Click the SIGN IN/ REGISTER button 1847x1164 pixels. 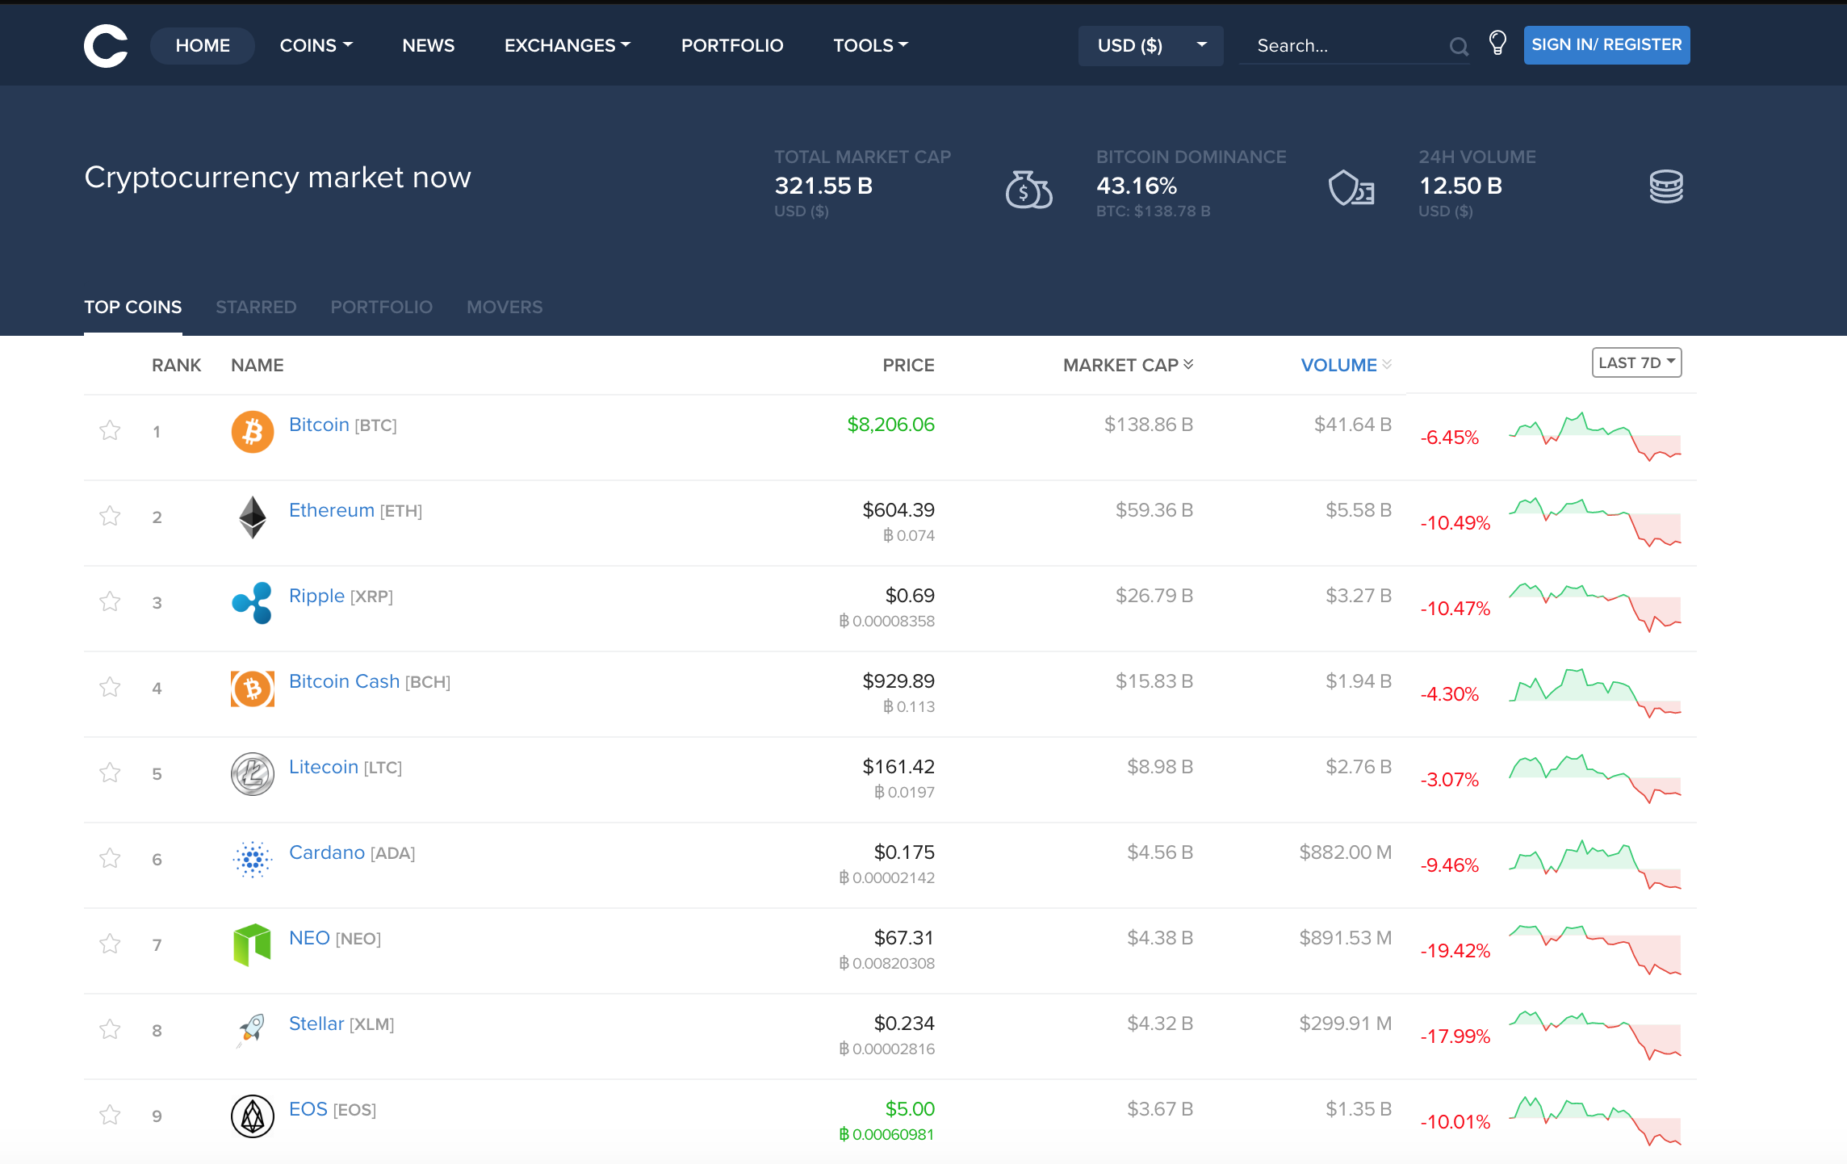1606,44
